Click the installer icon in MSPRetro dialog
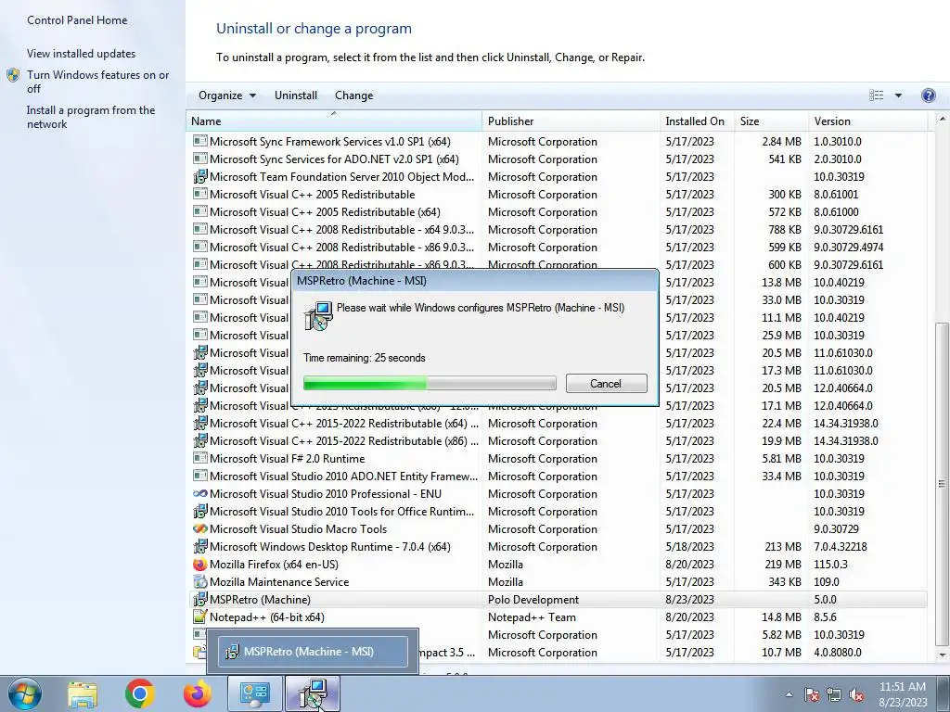 pos(318,316)
